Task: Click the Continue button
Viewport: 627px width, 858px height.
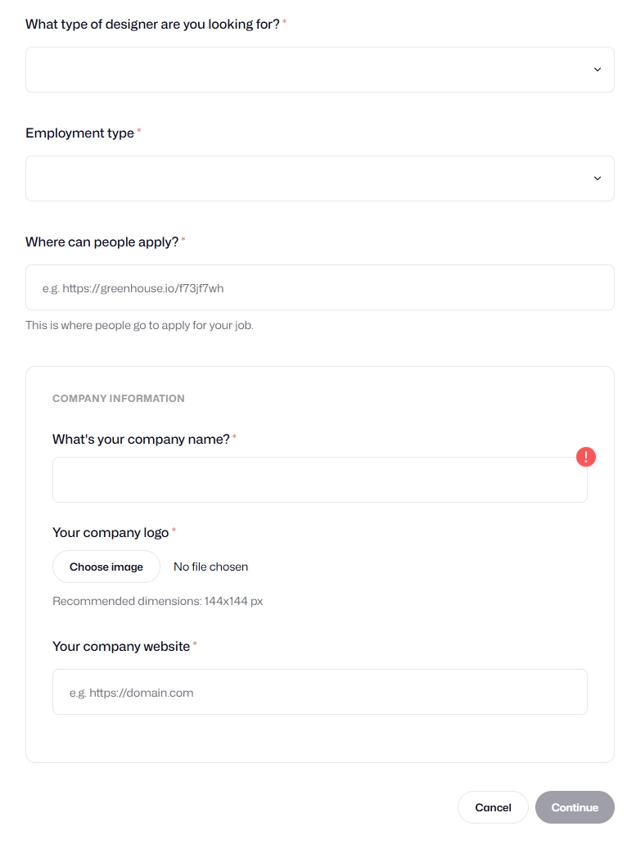Action: (575, 807)
